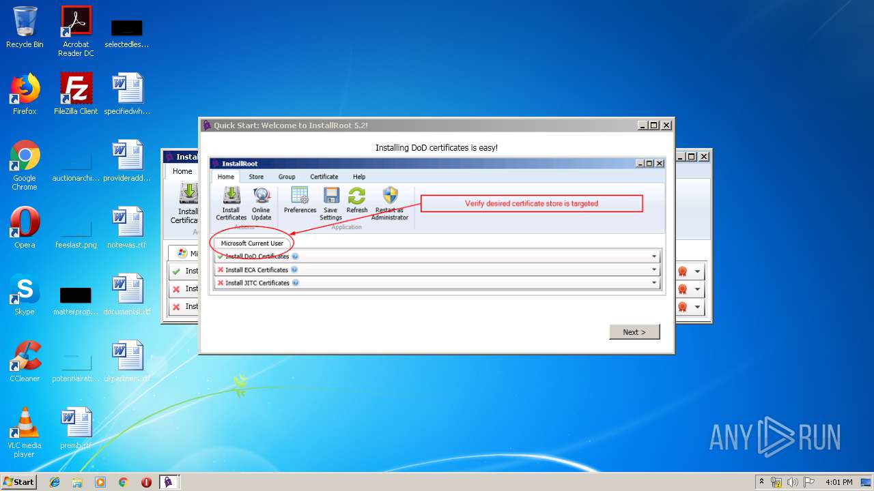Select ukpartners.rtf document on desktop
This screenshot has width=874, height=491.
tap(127, 361)
